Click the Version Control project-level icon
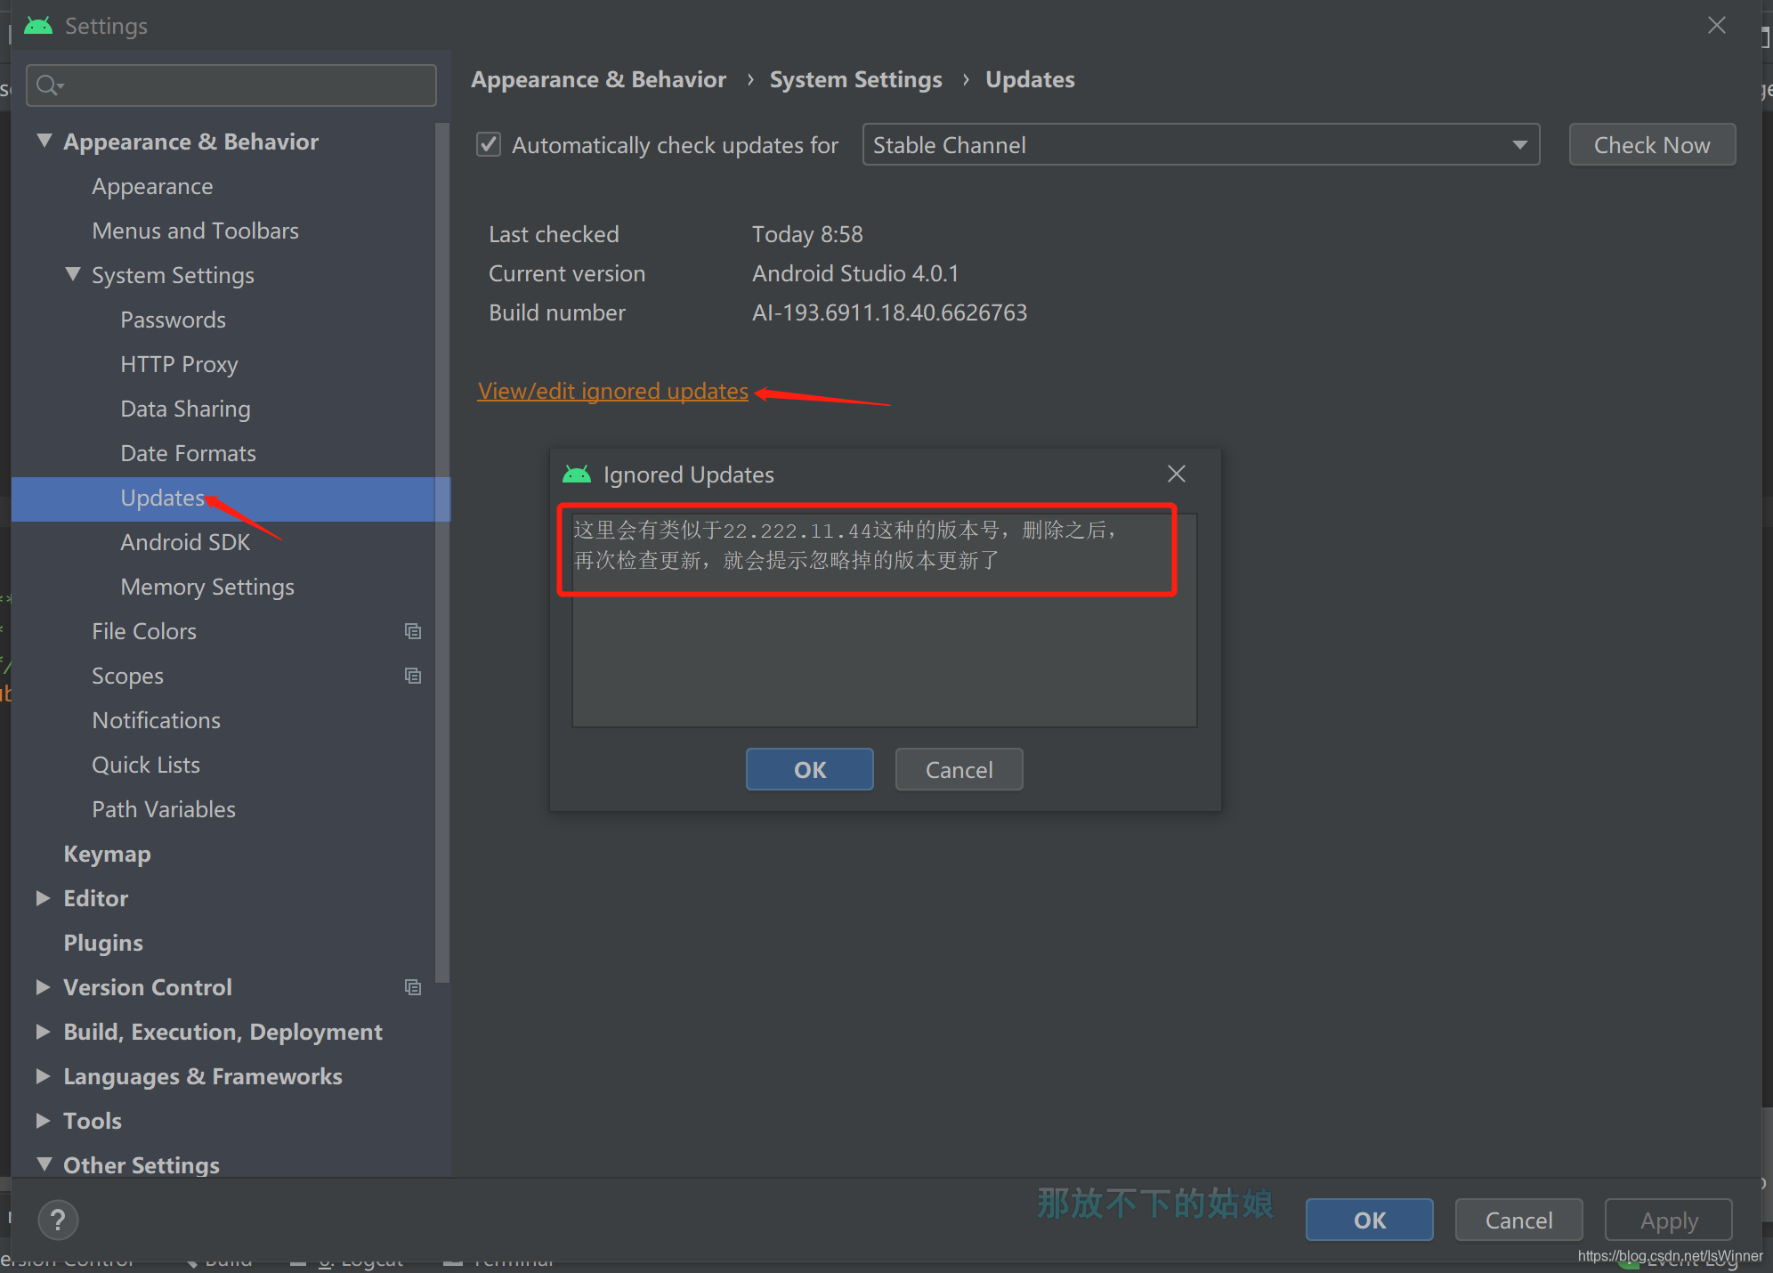 412,987
